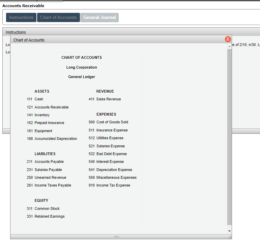Click the LIABILITIES section heading
This screenshot has height=246, width=260.
coord(45,154)
